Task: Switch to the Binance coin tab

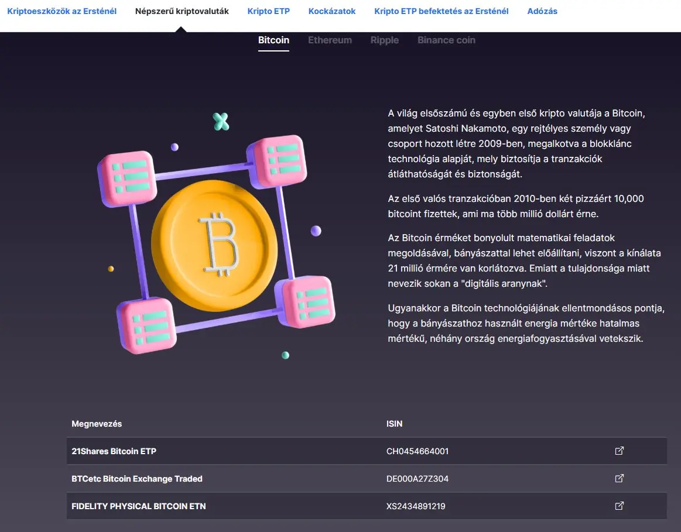Action: point(446,40)
